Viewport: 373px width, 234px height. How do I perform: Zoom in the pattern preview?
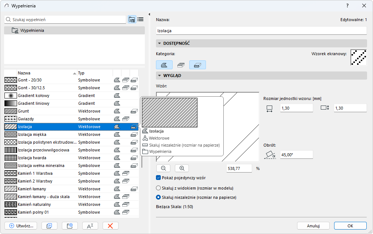tap(182, 168)
